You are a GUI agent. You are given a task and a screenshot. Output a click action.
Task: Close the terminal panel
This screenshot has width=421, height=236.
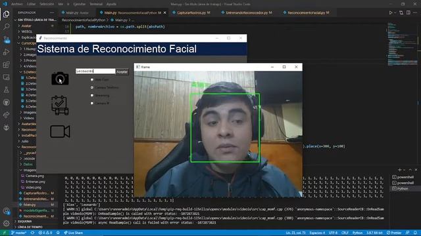(x=416, y=170)
